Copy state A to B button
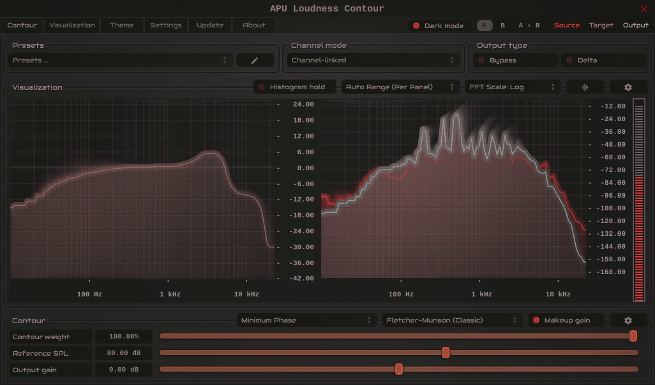This screenshot has height=385, width=655. 529,25
